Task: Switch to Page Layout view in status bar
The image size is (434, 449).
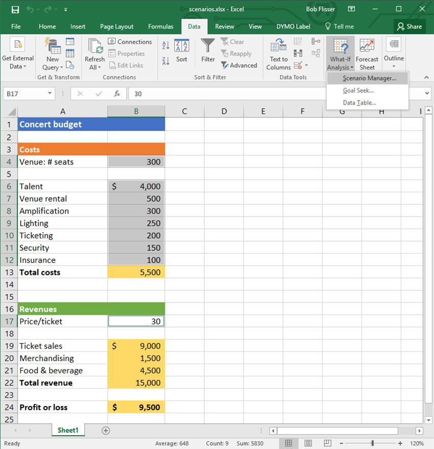Action: coord(308,443)
